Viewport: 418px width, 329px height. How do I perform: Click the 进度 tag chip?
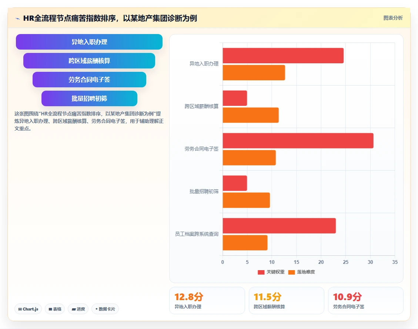point(78,309)
